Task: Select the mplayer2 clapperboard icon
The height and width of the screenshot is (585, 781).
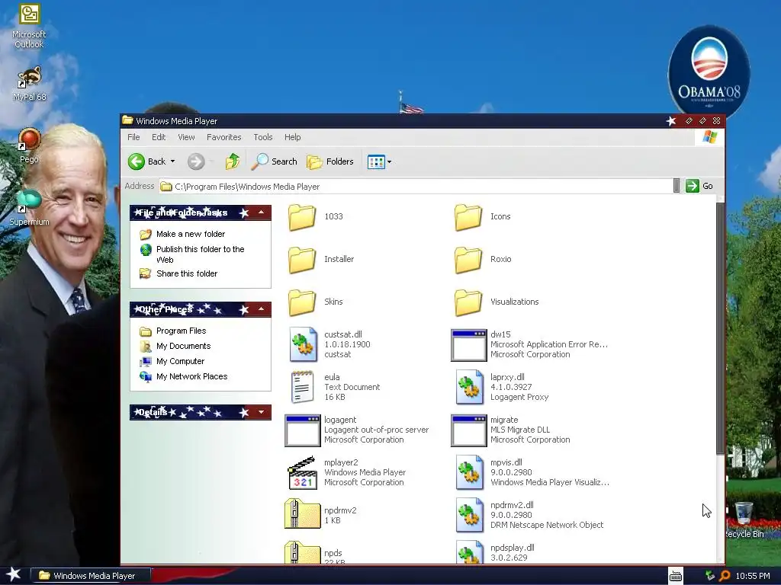Action: pyautogui.click(x=302, y=472)
